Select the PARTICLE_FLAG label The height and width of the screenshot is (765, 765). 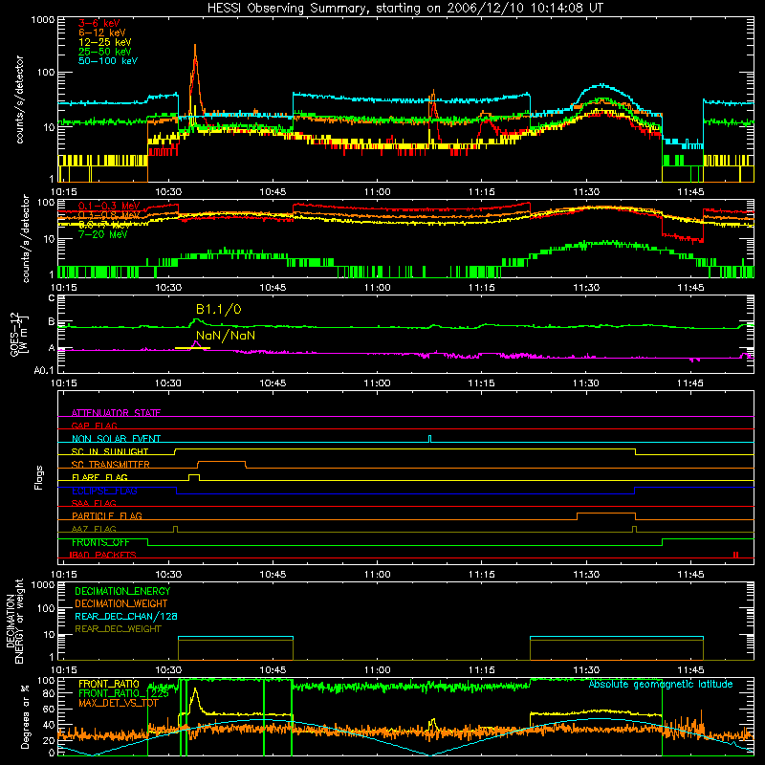[107, 516]
